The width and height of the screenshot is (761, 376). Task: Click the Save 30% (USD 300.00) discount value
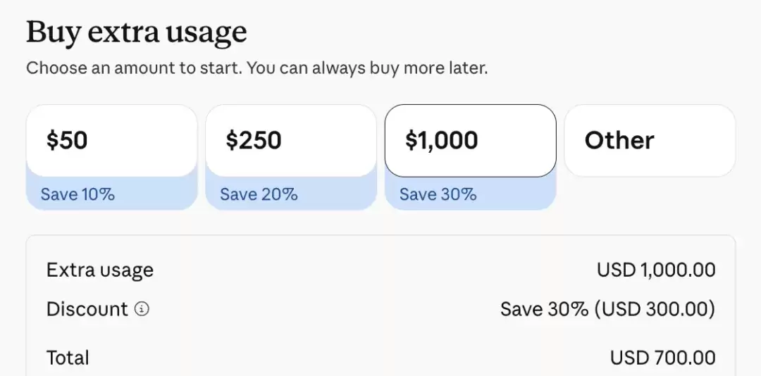tap(607, 309)
